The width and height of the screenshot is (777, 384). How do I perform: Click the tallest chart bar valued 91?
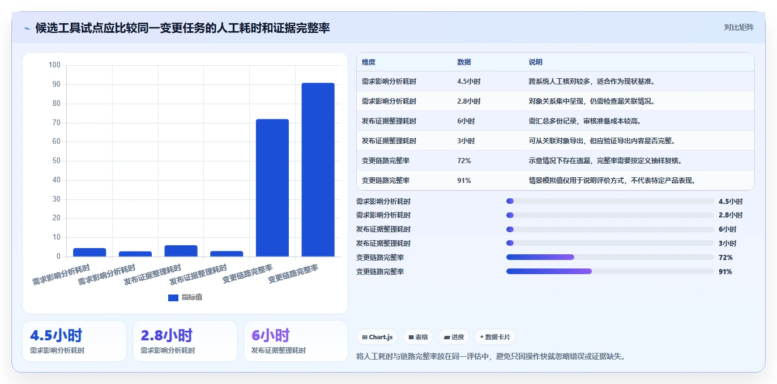tap(318, 170)
